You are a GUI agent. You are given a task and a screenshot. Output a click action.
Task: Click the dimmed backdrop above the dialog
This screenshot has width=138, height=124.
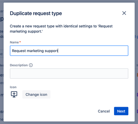(x=69, y=1)
